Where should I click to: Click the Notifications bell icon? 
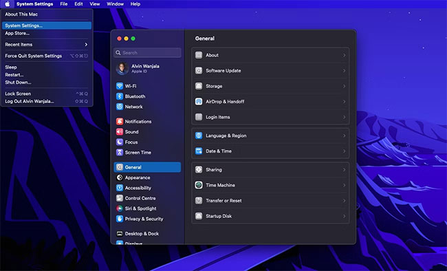[120, 121]
